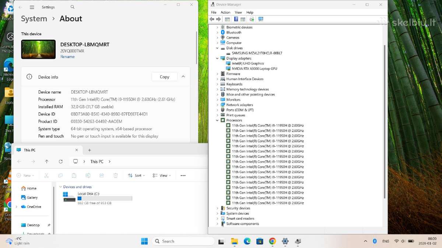Open Microsoft Edge from the taskbar

(247, 241)
